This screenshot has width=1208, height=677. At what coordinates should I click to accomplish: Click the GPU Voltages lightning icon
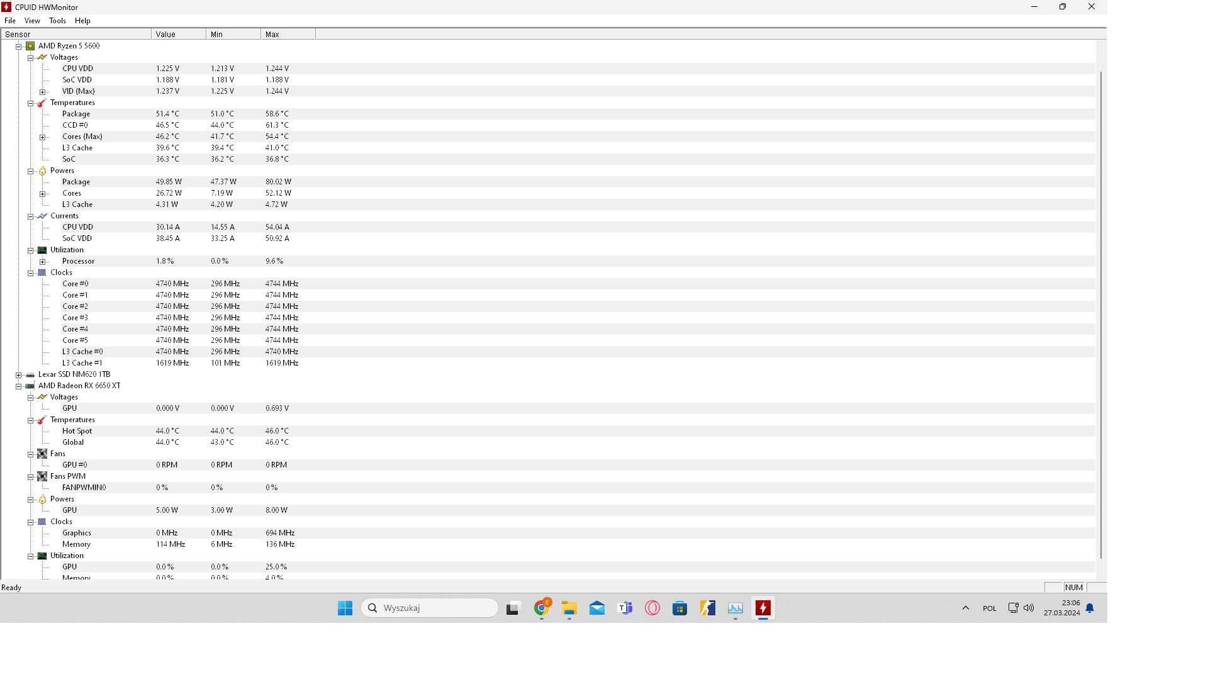[x=42, y=397]
